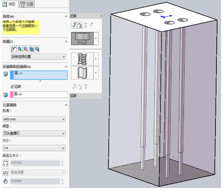This screenshot has width=222, height=188.
Task: Click far side insert below element icon
Action: 74,86
